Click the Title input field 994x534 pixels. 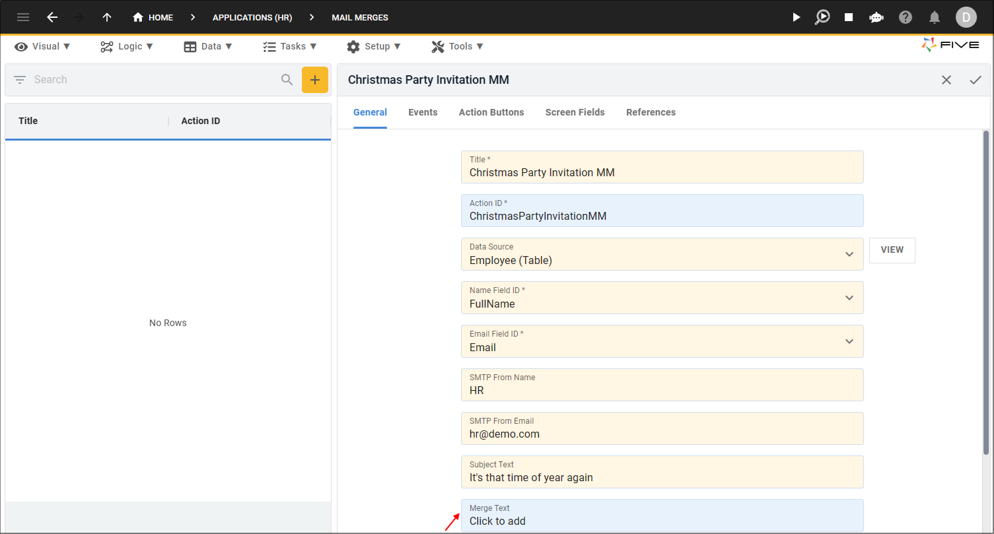coord(662,167)
